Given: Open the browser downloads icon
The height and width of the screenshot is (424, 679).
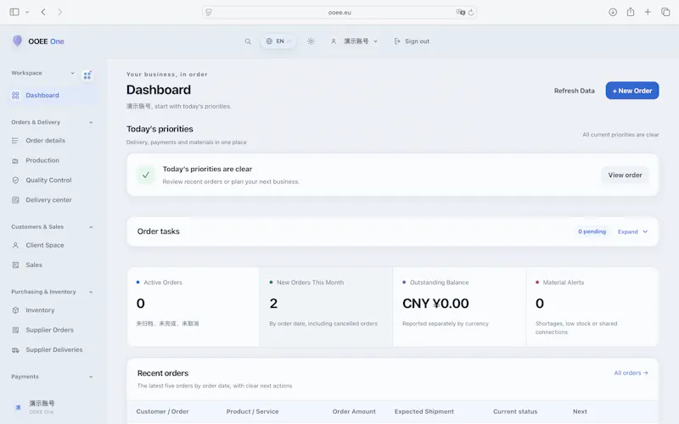Looking at the screenshot, I should pos(612,12).
